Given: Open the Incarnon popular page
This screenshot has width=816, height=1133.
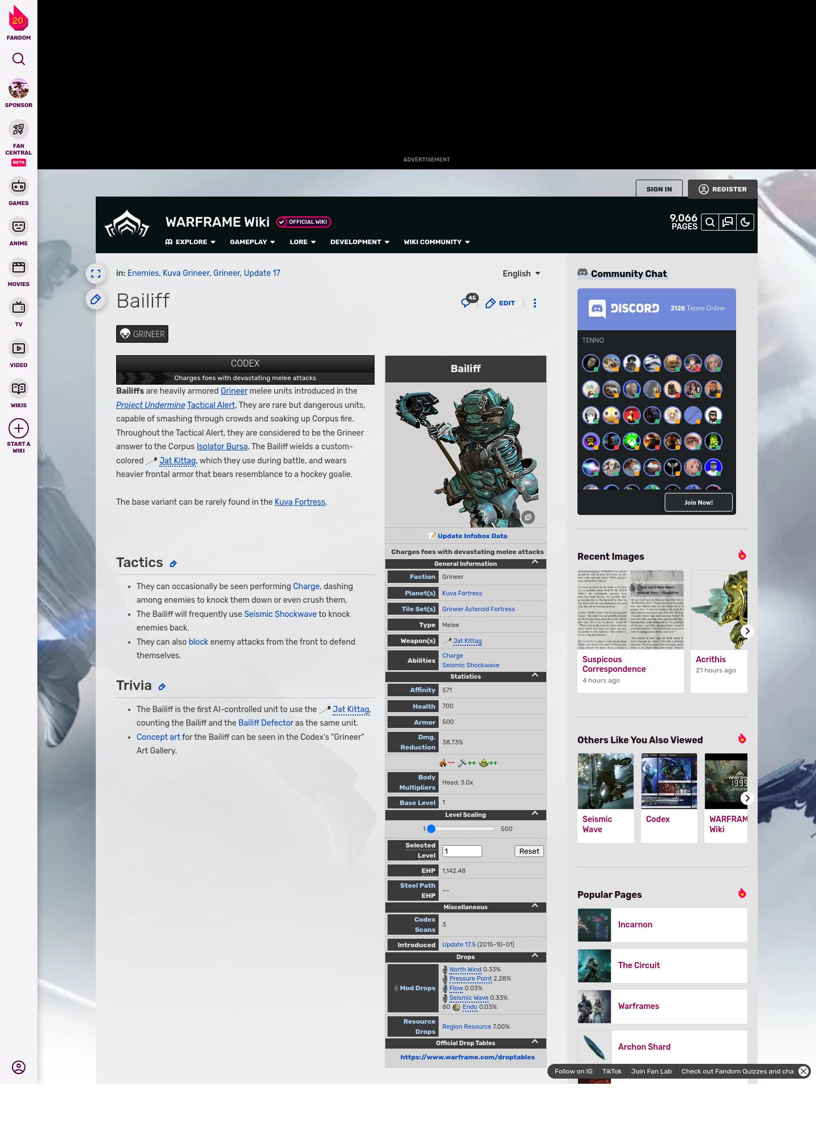Looking at the screenshot, I should 662,925.
